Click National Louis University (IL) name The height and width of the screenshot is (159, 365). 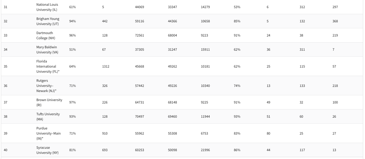tap(47, 7)
